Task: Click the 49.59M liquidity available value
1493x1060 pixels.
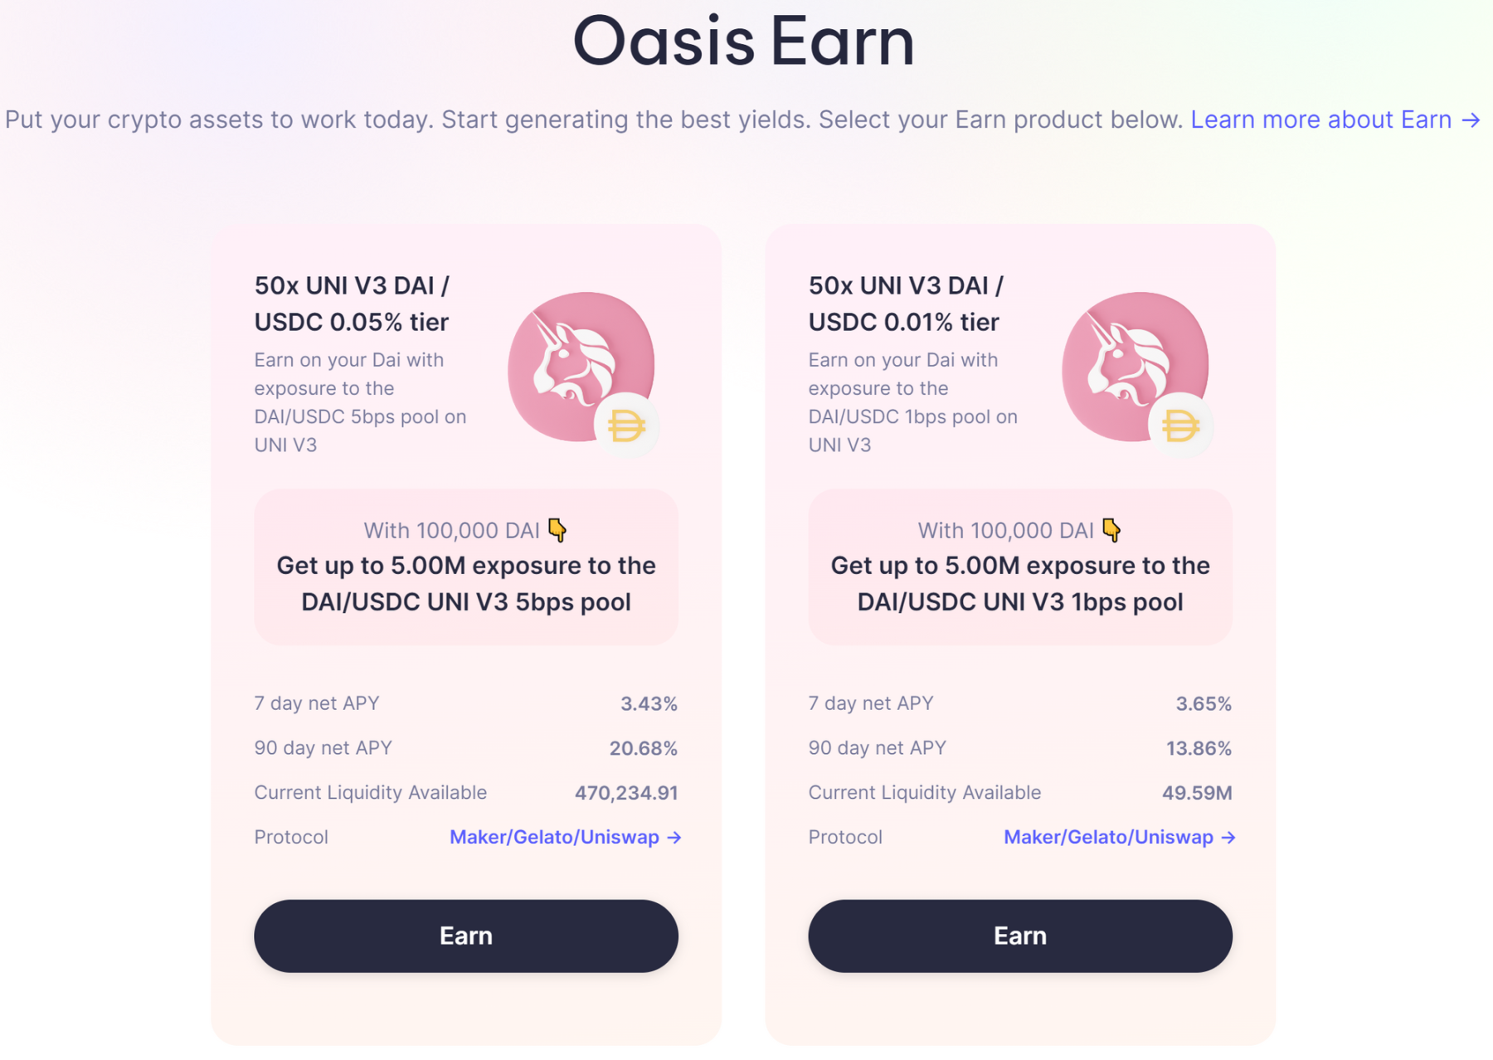Action: tap(1196, 793)
